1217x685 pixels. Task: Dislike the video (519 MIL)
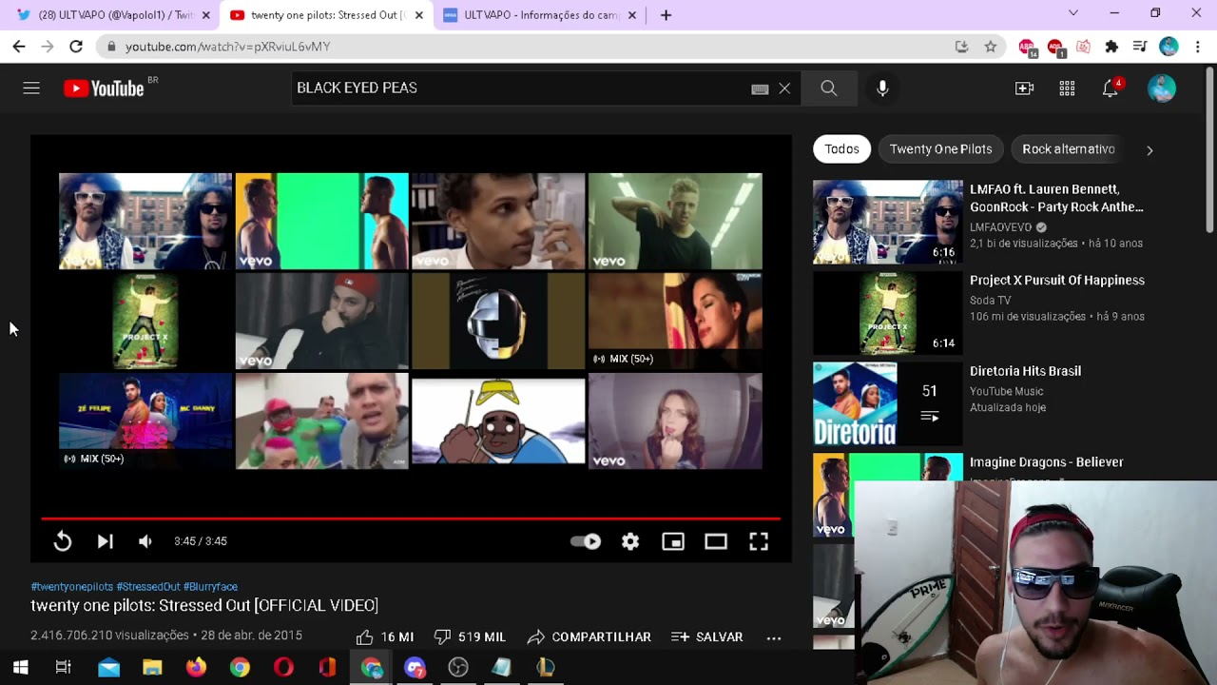pos(470,636)
